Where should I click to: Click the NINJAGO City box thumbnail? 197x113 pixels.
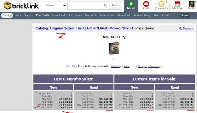(114, 49)
